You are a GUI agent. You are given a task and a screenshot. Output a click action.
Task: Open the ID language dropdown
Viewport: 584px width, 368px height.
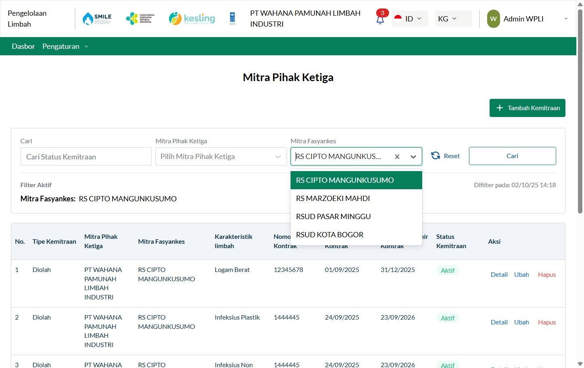click(410, 19)
